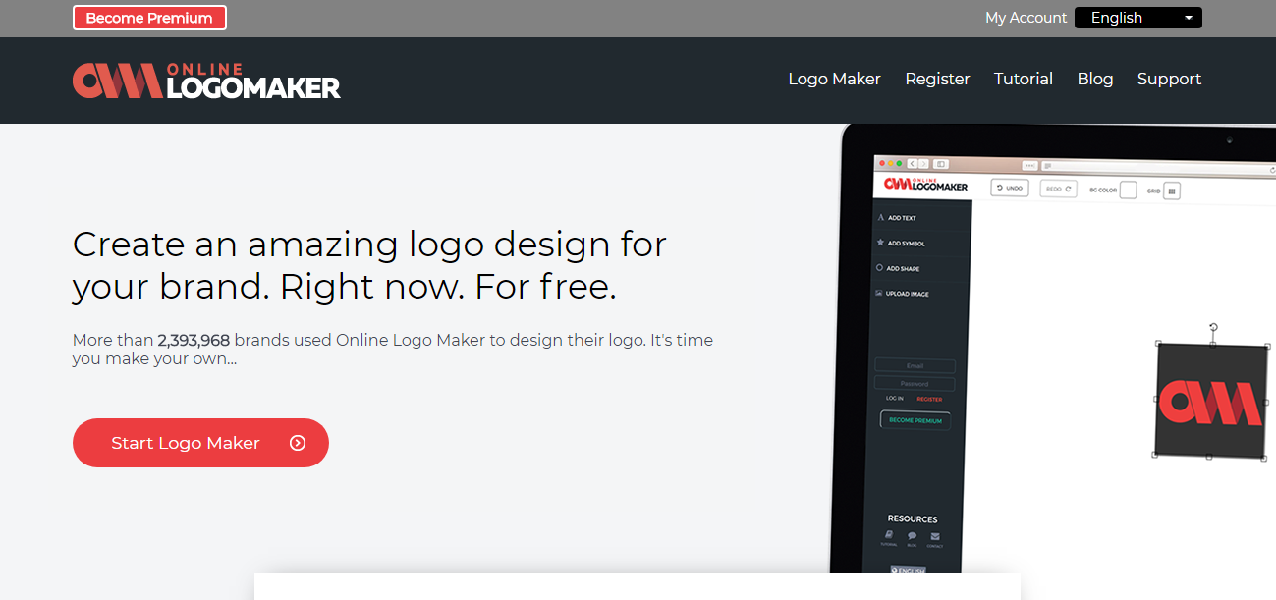
Task: Click the Contact resource icon in mockup
Action: point(935,536)
